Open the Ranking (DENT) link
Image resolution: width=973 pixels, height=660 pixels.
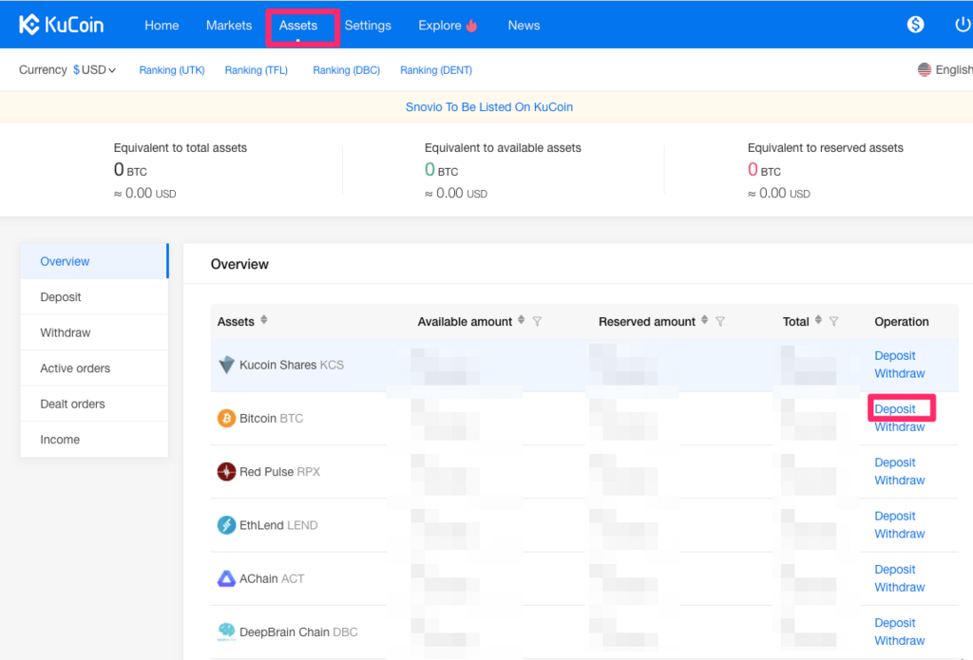pos(436,70)
